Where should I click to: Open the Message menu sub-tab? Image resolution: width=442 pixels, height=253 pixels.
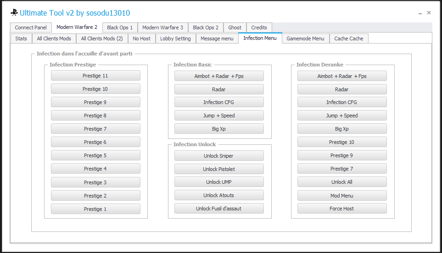click(217, 38)
